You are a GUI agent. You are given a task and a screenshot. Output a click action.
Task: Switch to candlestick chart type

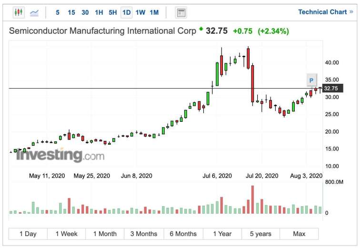[x=19, y=12]
